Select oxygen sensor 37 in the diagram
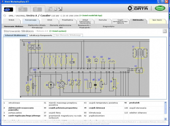The image size is (170, 126). (x=34, y=86)
